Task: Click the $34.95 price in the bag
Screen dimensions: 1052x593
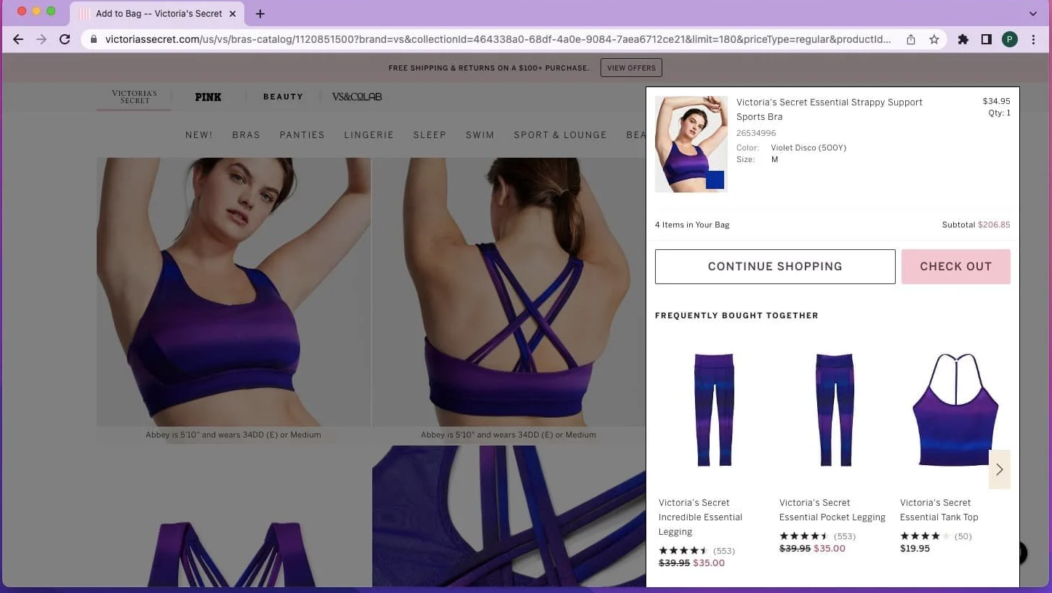Action: [997, 102]
